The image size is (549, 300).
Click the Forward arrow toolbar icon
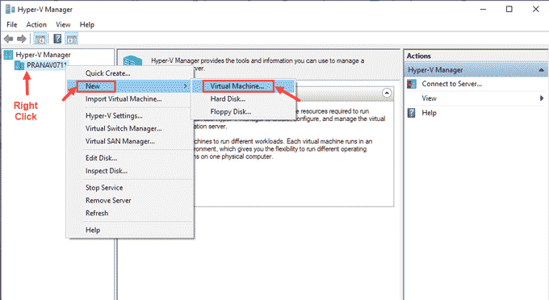tap(22, 39)
